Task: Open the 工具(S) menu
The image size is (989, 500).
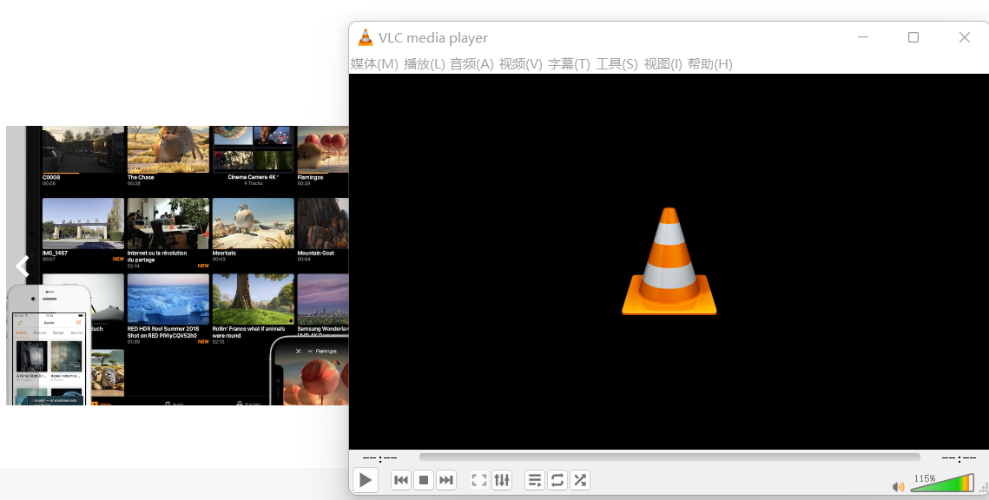Action: click(x=616, y=63)
